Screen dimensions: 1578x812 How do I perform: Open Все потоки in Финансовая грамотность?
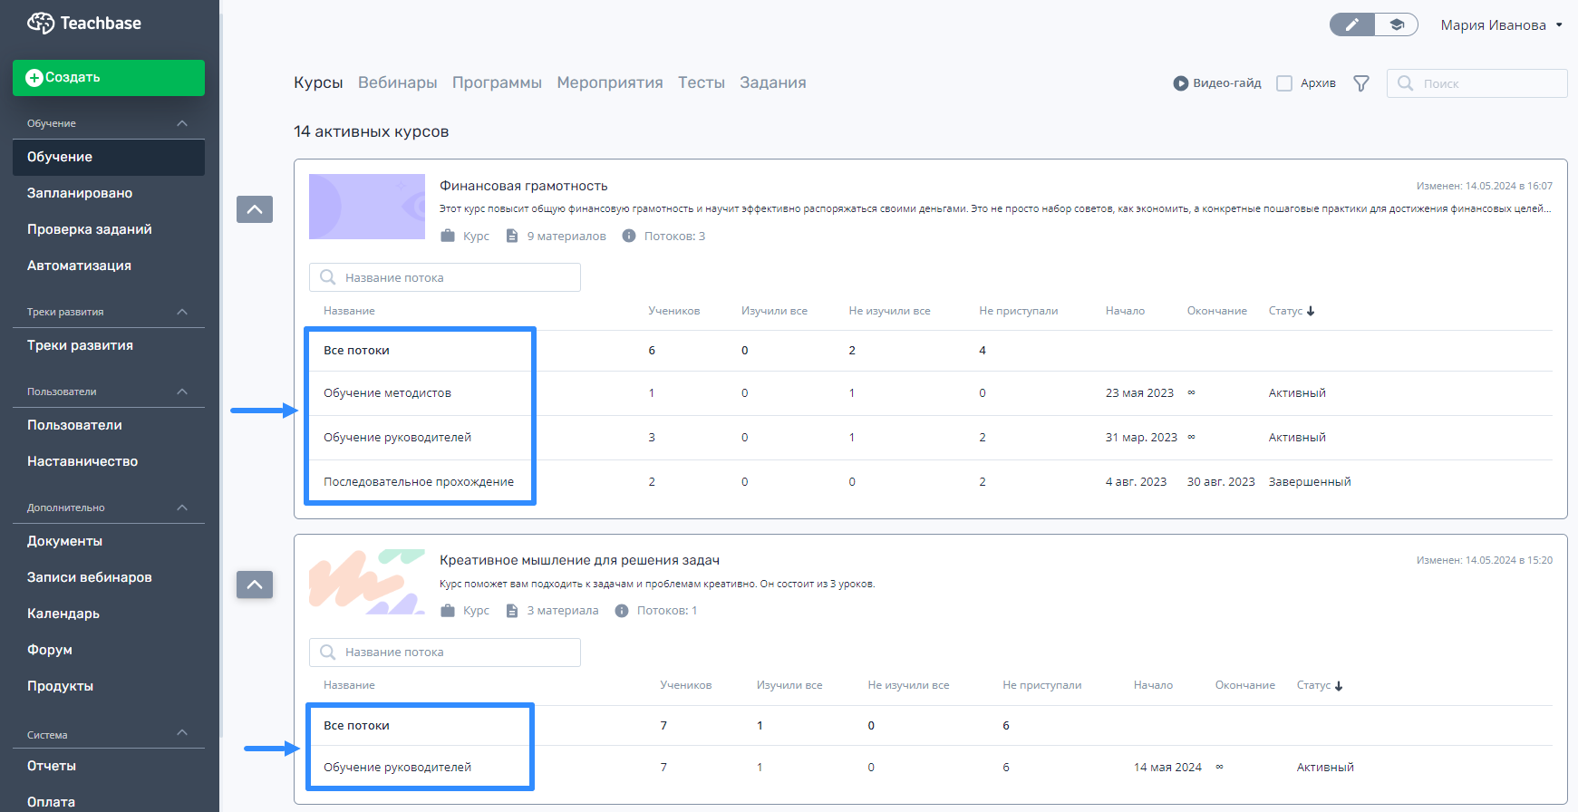[356, 351]
